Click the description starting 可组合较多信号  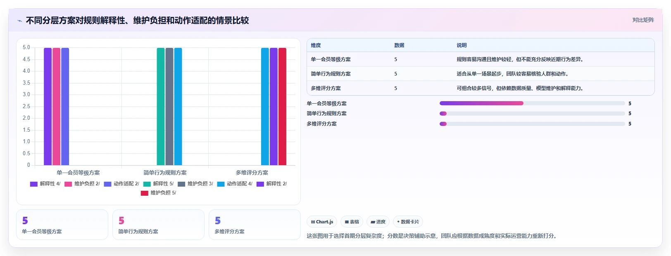[x=520, y=88]
